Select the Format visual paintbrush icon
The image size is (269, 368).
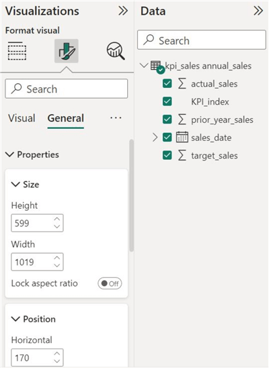67,51
